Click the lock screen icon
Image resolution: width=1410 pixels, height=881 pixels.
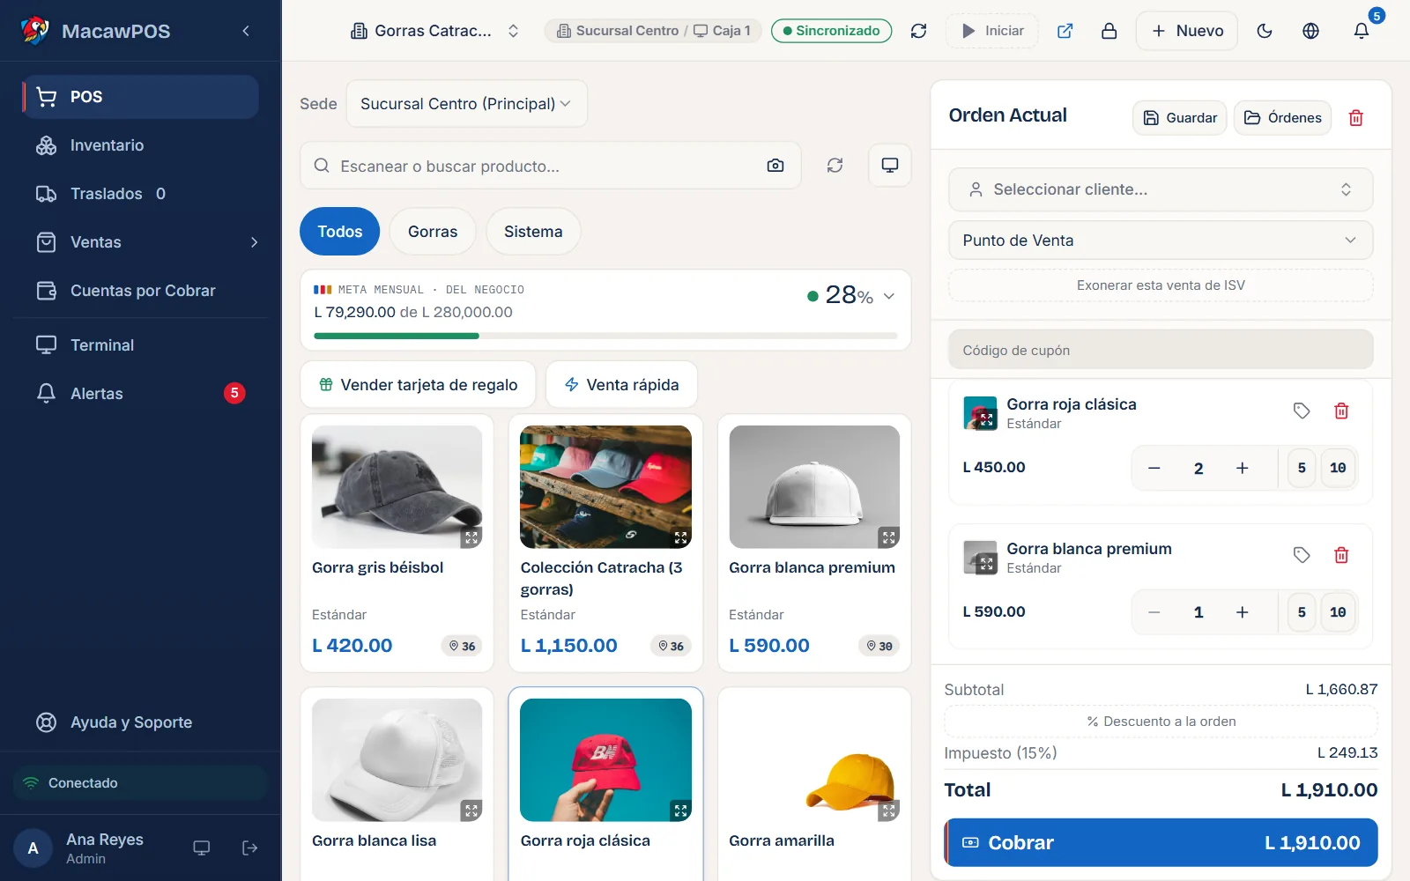coord(1109,31)
